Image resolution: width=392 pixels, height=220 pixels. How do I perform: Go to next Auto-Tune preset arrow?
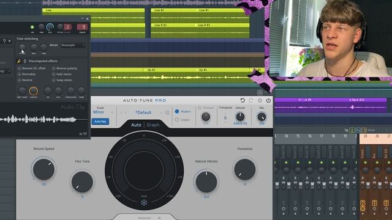coord(126,112)
